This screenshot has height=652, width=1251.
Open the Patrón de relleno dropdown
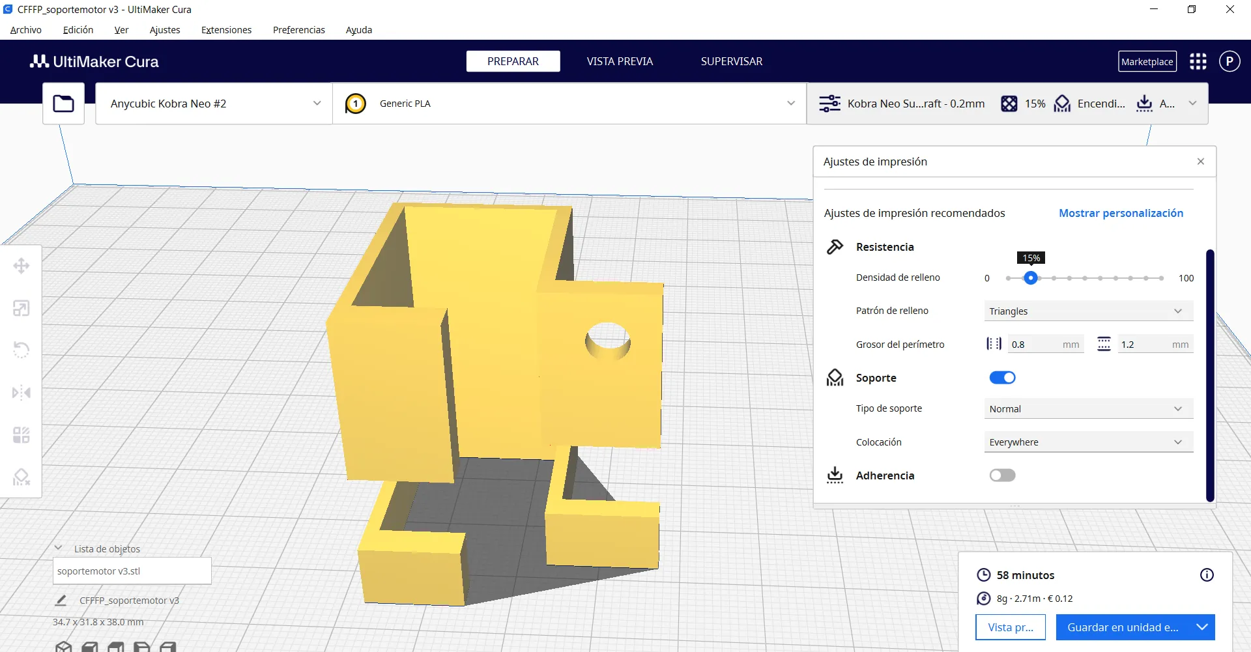click(1087, 311)
